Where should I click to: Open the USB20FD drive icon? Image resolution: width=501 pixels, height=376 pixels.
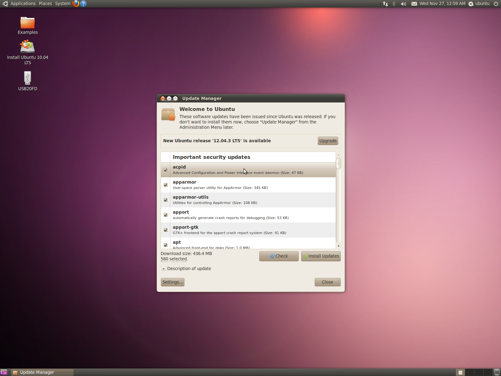(28, 78)
